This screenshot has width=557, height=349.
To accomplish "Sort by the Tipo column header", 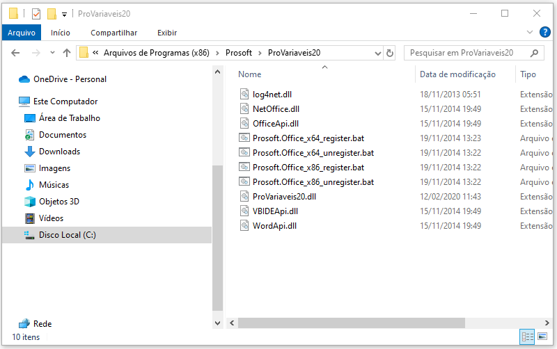I will click(x=528, y=74).
